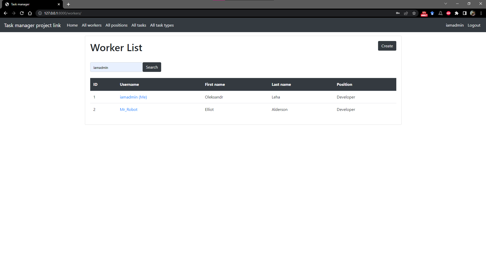Open Task manager project link brand

click(x=32, y=25)
